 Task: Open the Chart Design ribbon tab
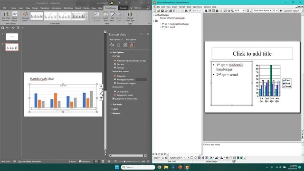point(111,8)
